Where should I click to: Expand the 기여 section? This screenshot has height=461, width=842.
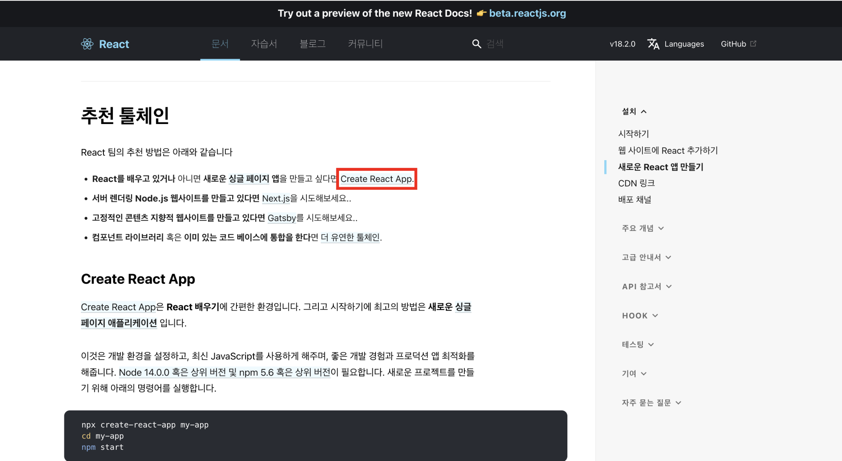point(634,373)
